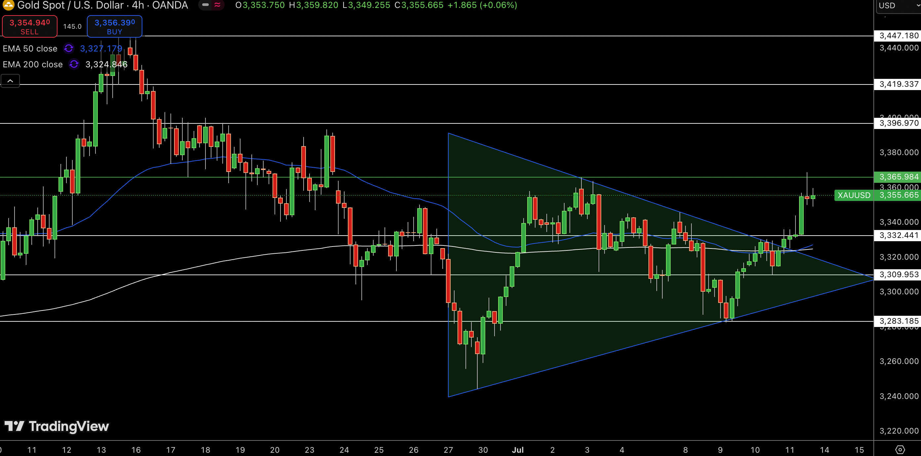The image size is (921, 456).
Task: Click the 3,332.441 price line label
Action: point(898,235)
